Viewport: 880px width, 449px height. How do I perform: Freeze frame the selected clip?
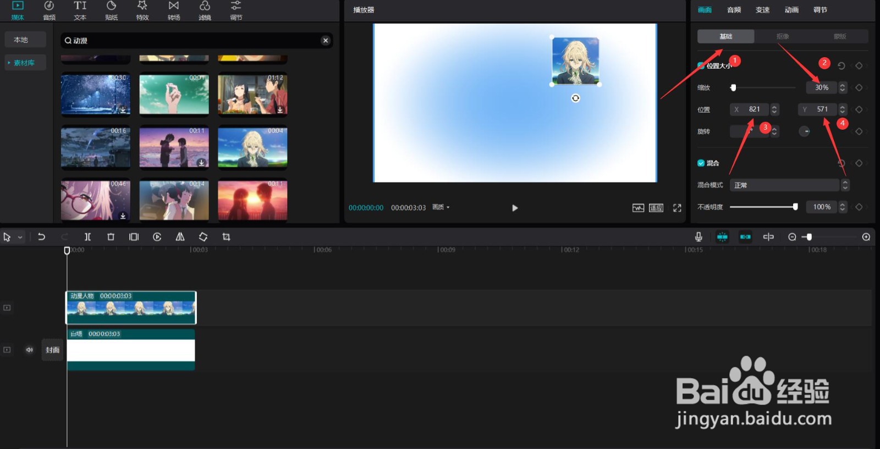pyautogui.click(x=134, y=237)
